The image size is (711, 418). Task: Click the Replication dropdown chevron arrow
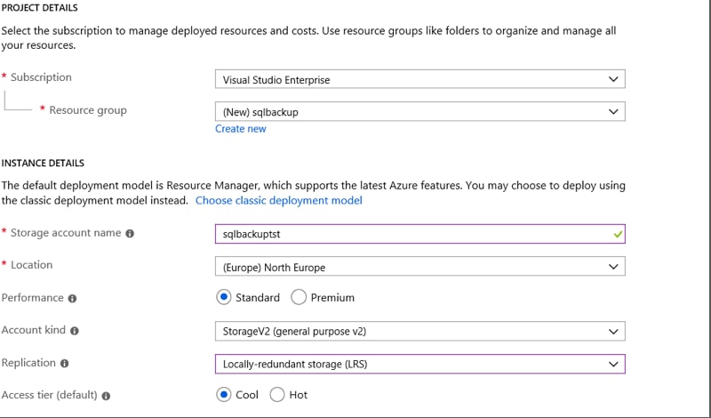(x=611, y=364)
